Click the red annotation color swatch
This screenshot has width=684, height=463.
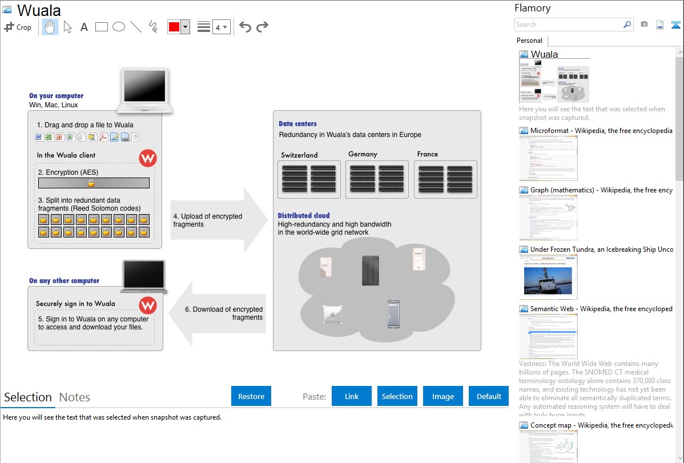pos(174,27)
